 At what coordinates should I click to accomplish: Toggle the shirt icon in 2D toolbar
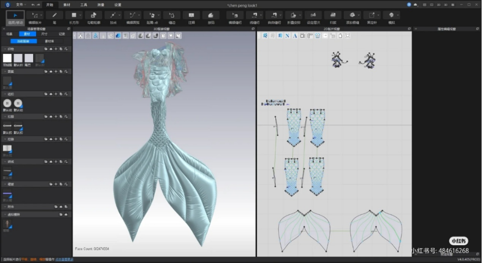317,36
